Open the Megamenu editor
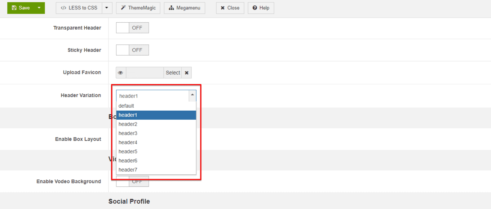The height and width of the screenshot is (209, 491). (184, 8)
